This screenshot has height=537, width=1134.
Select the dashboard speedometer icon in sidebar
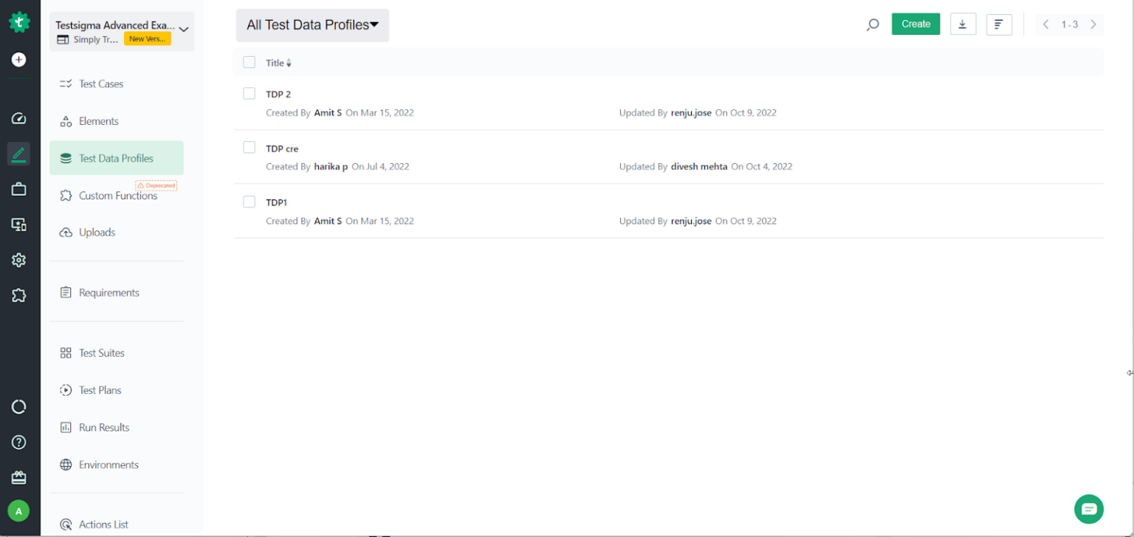(x=18, y=118)
